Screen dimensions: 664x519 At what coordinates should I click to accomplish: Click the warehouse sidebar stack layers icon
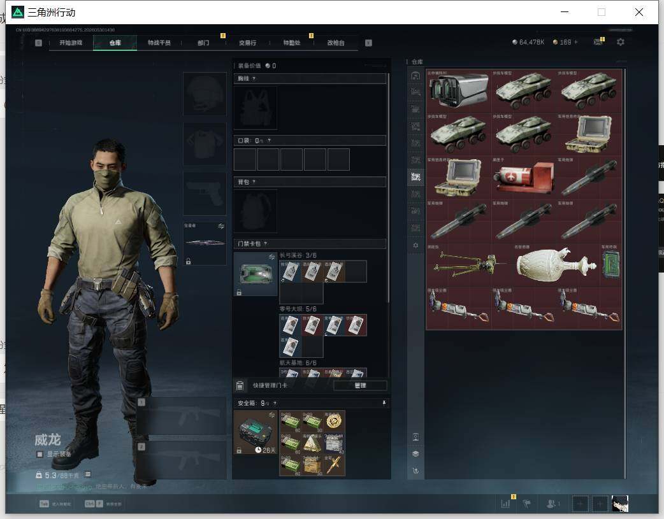[x=415, y=454]
